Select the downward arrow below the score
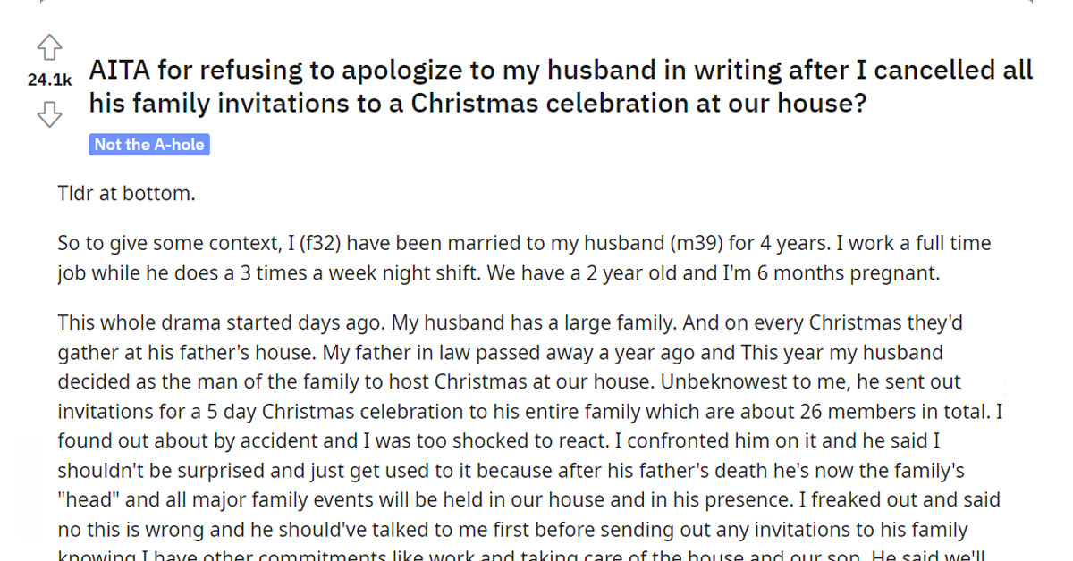The image size is (1073, 561). coord(50,116)
